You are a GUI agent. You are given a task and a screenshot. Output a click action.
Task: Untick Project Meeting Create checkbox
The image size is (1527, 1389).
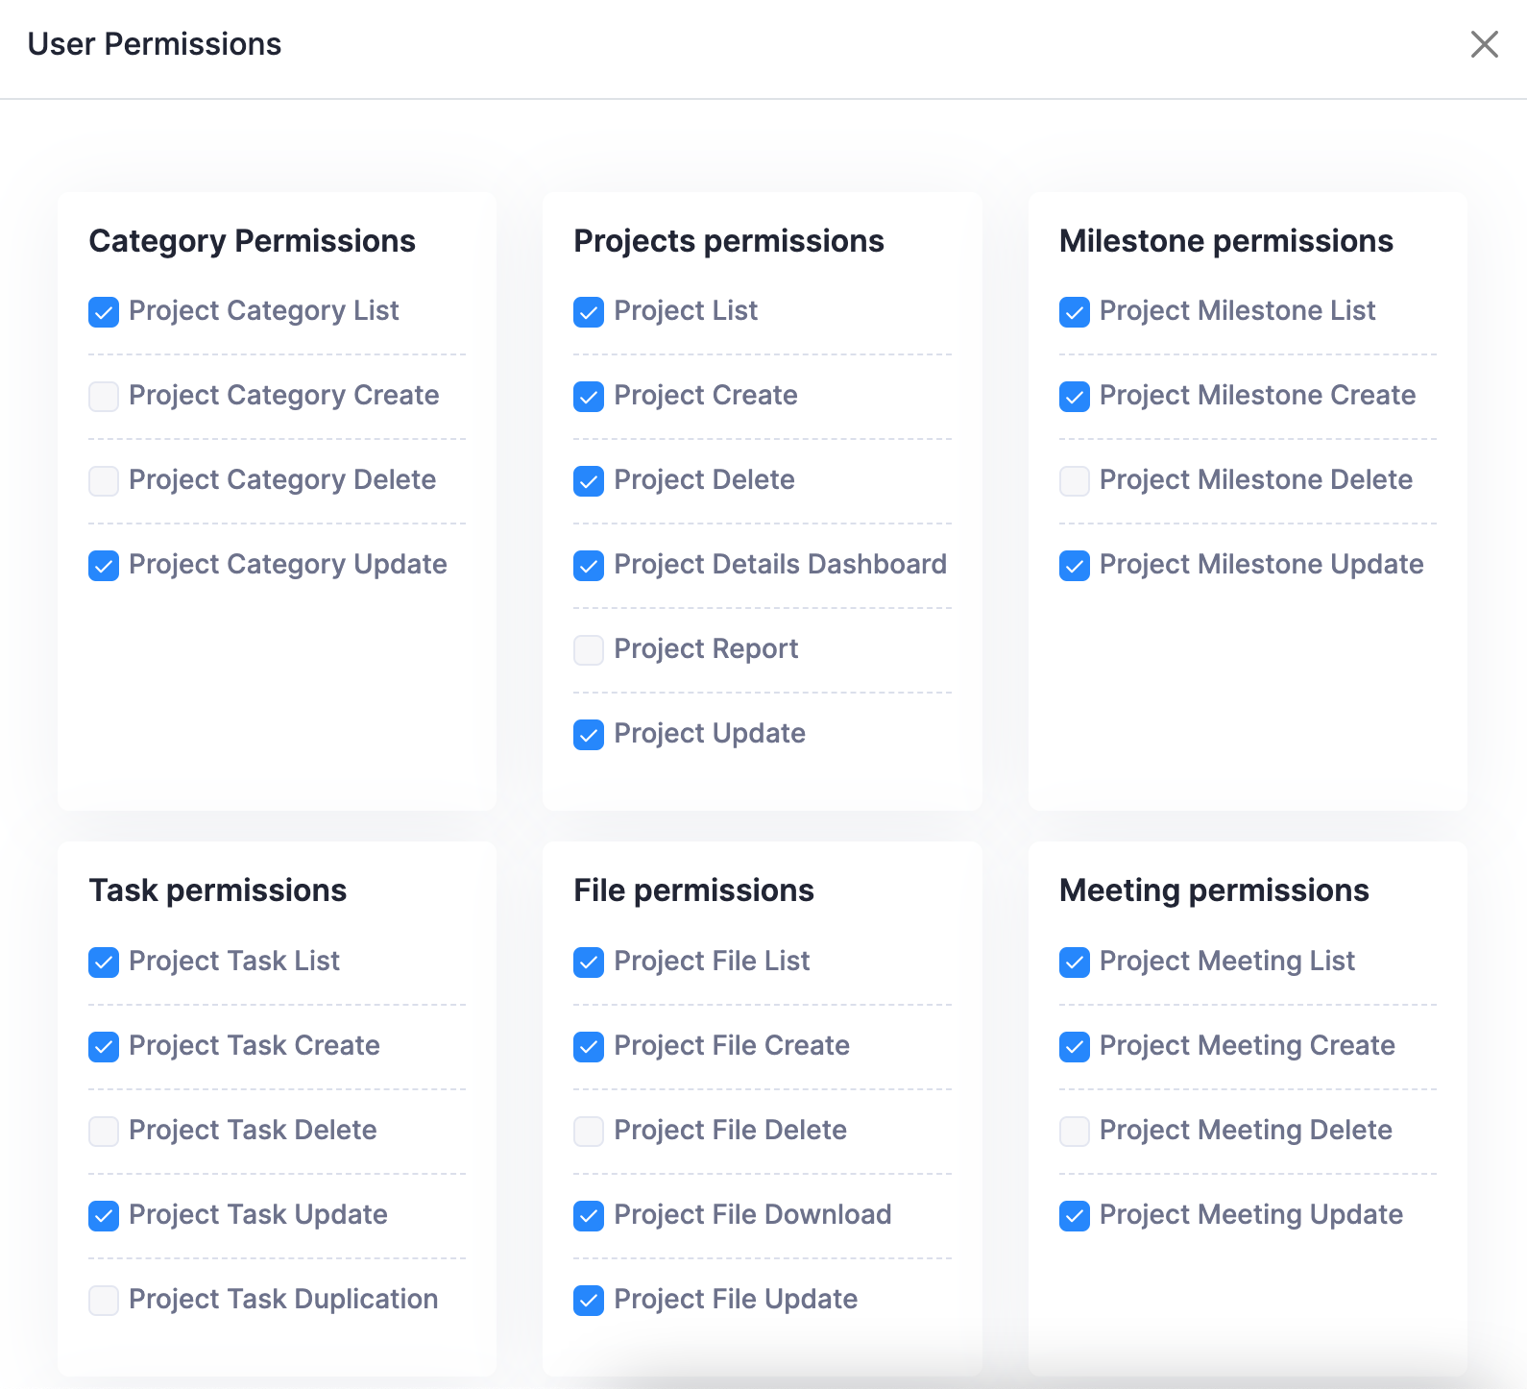[1075, 1047]
